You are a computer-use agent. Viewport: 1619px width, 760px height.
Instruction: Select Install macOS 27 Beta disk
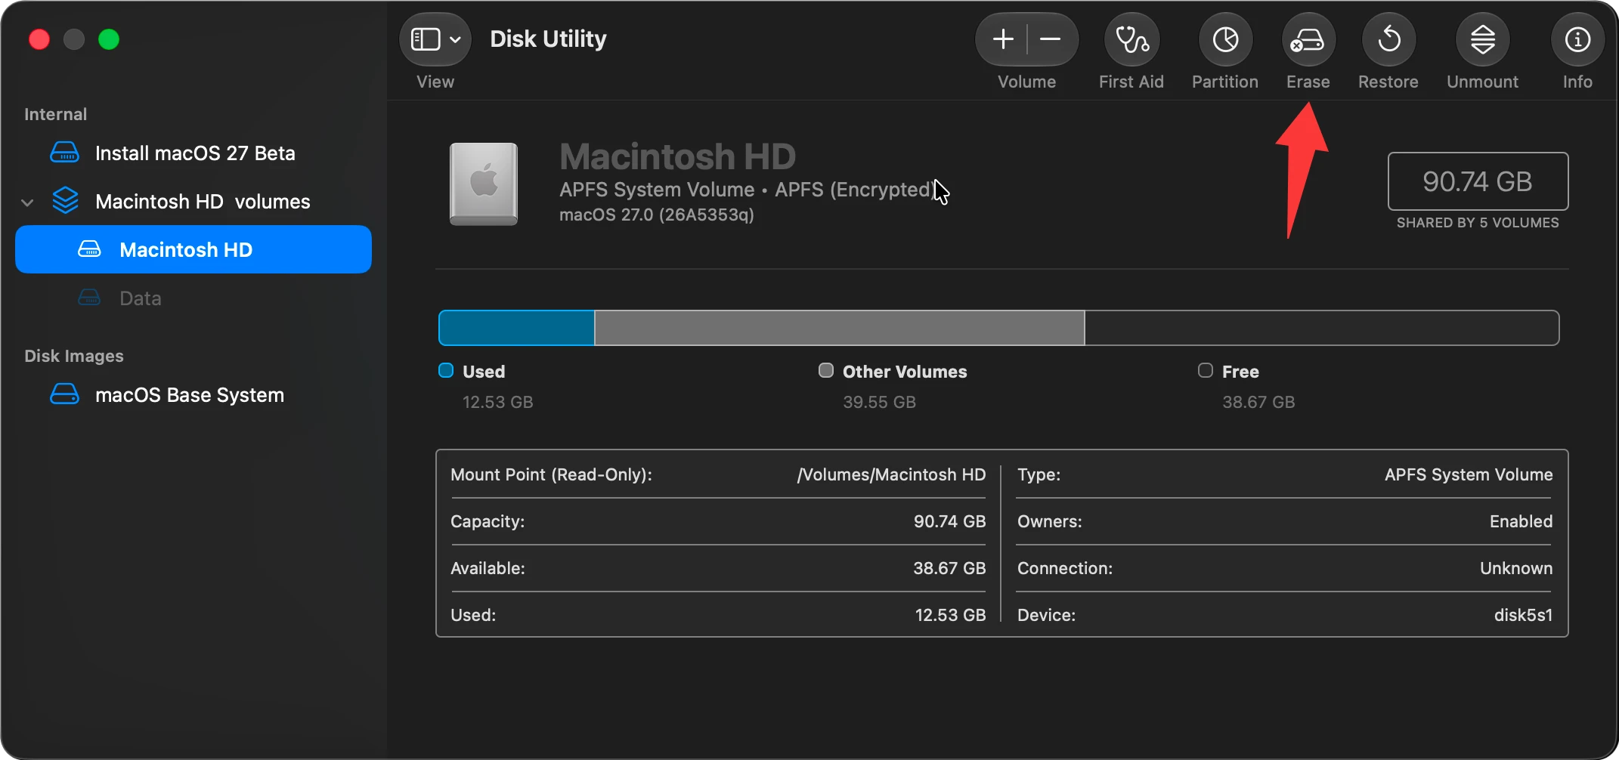tap(193, 153)
